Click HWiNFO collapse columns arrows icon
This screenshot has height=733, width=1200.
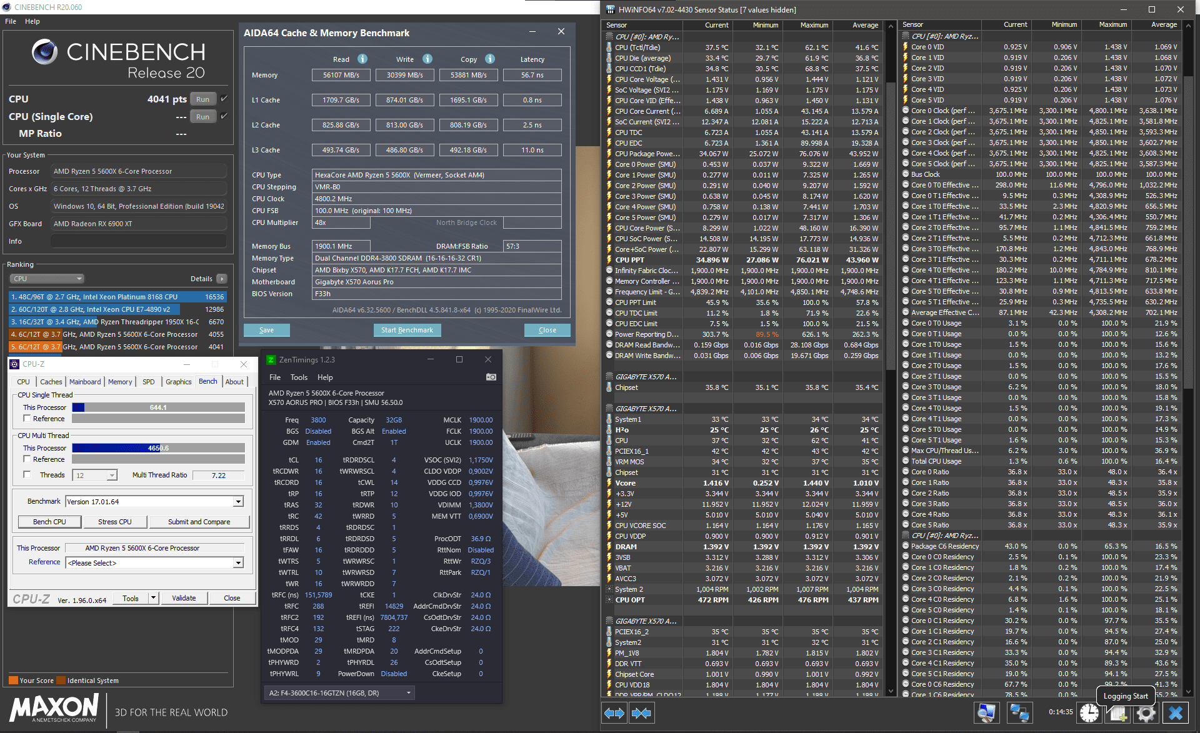641,713
